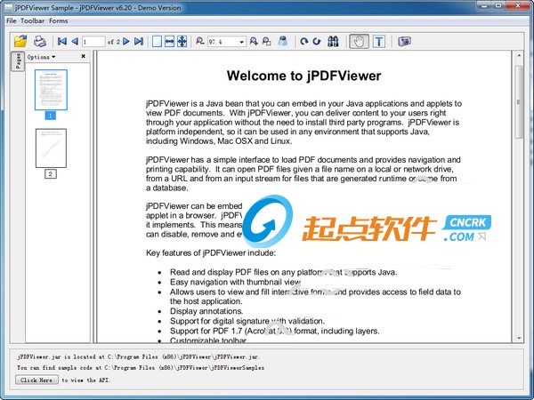Click the 'Display annotations.' bullet text
Viewport: 534px width, 400px height.
click(206, 311)
